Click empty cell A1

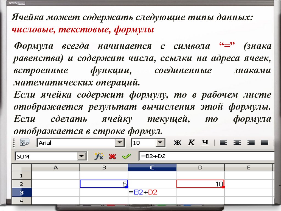pos(55,175)
